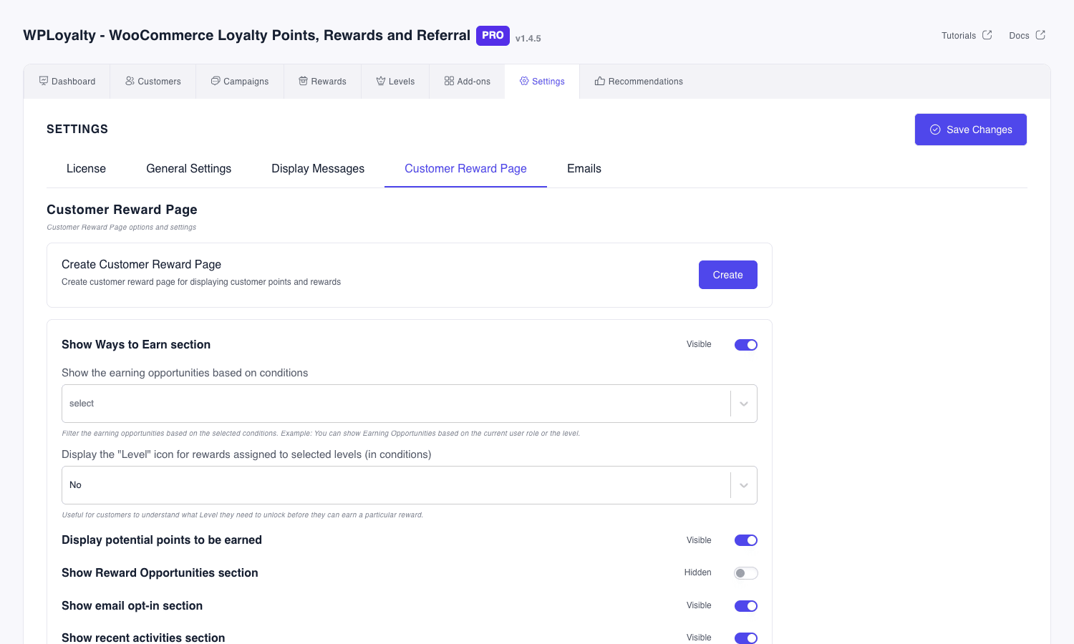Switch to the Customers tab
Viewport: 1074px width, 644px height.
(x=153, y=82)
